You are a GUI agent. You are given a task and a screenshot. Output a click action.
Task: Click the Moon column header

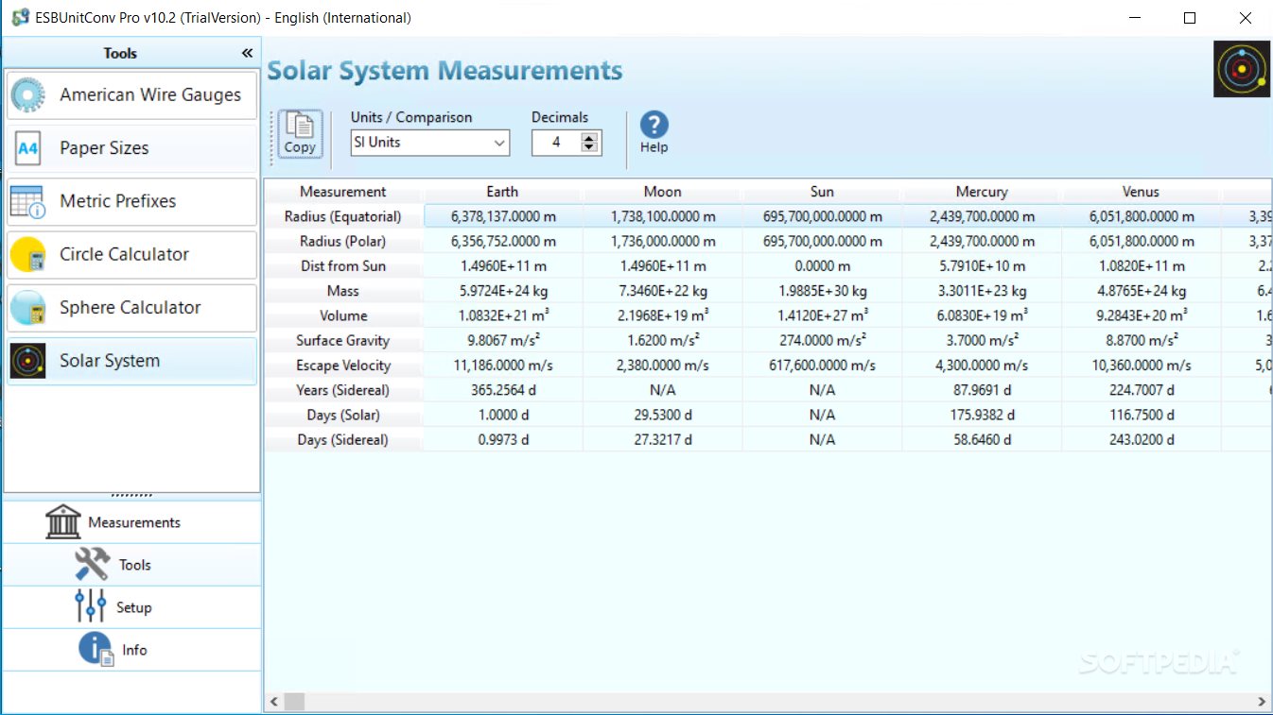(x=663, y=192)
